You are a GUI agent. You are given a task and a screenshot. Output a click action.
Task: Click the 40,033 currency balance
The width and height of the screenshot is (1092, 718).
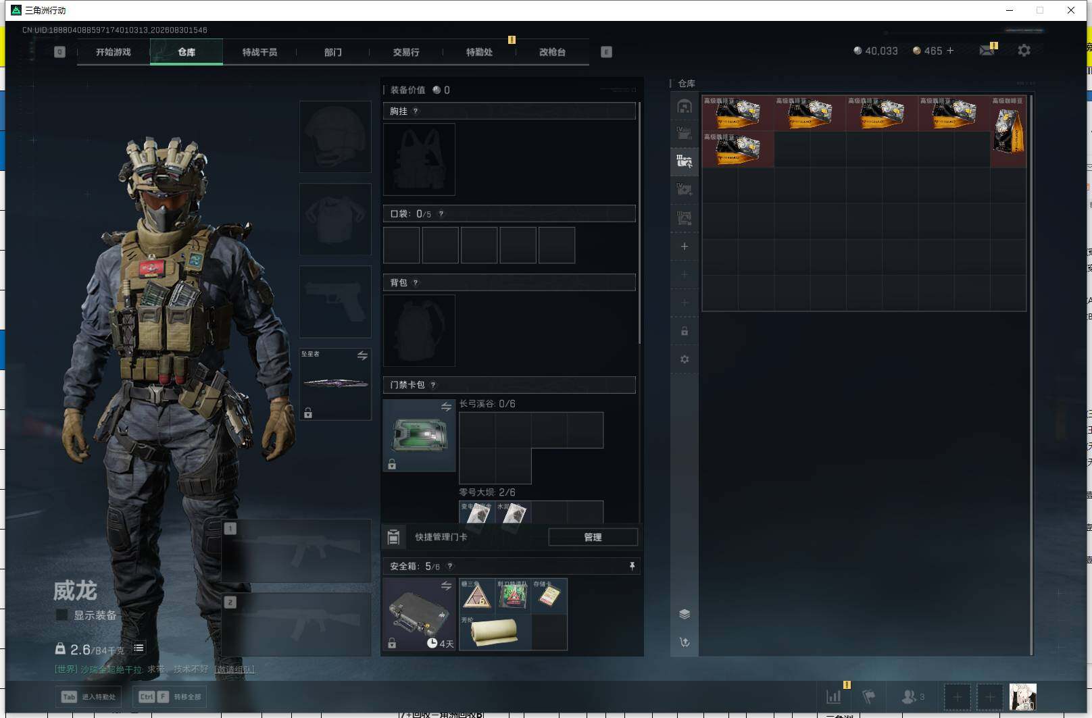876,51
